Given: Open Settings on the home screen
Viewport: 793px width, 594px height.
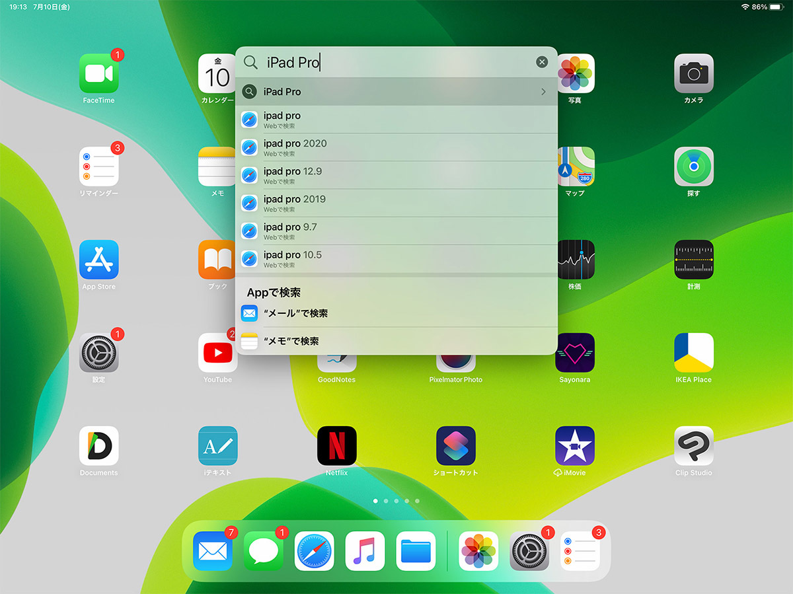Looking at the screenshot, I should [x=98, y=353].
